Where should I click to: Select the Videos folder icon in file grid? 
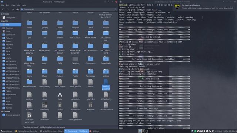(x=106, y=72)
